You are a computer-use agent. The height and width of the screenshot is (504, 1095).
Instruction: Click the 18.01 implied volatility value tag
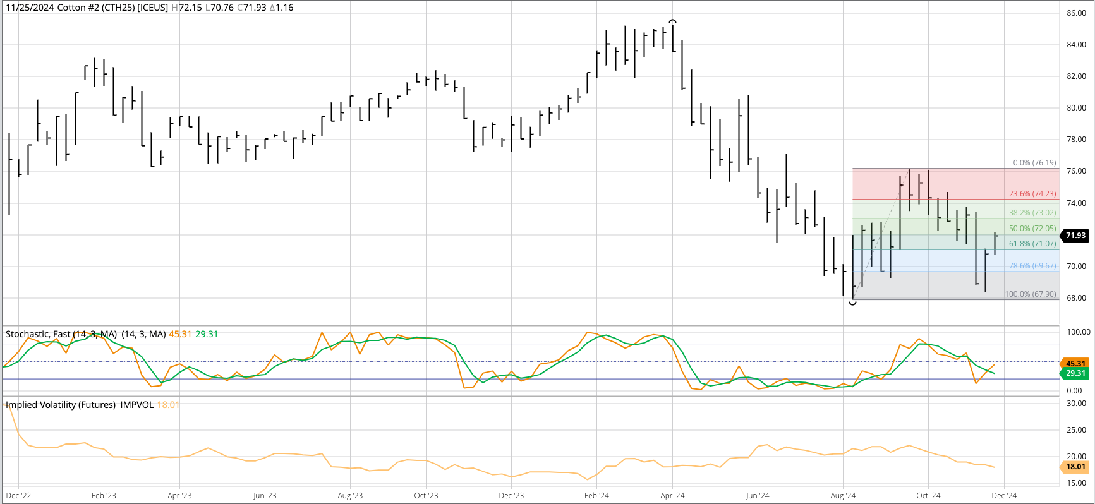tap(1075, 467)
